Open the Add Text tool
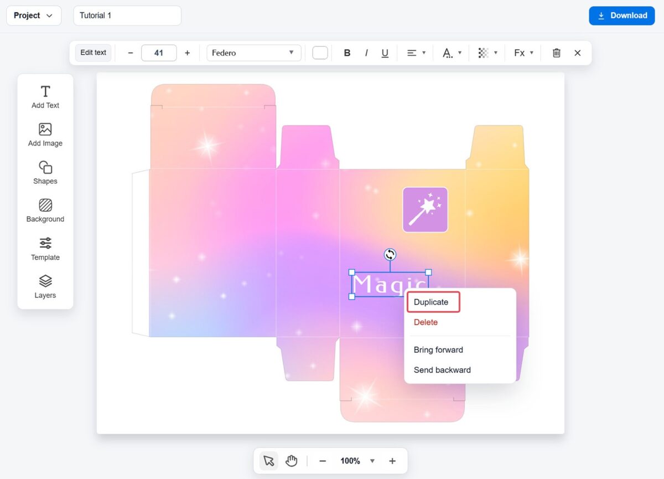Viewport: 664px width, 479px height. pyautogui.click(x=45, y=97)
